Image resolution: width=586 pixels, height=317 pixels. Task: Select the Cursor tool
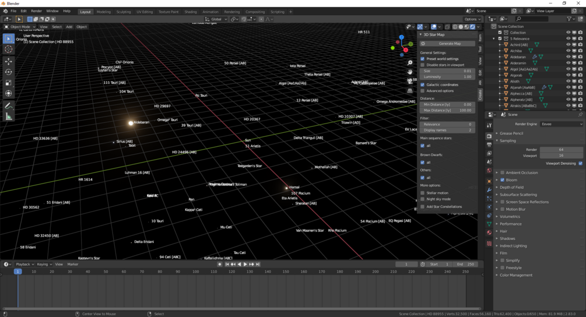9,49
